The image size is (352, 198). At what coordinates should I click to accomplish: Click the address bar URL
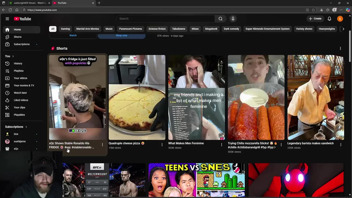tap(42, 10)
